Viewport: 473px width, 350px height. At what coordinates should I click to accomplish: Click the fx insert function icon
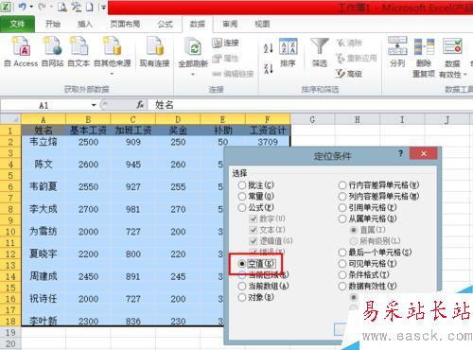click(x=140, y=104)
